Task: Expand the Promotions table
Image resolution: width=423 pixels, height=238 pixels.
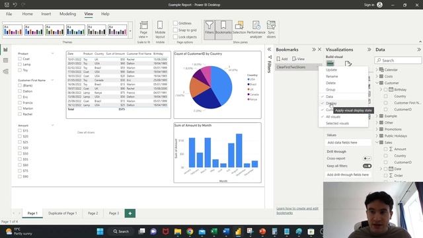Action: tap(377, 130)
